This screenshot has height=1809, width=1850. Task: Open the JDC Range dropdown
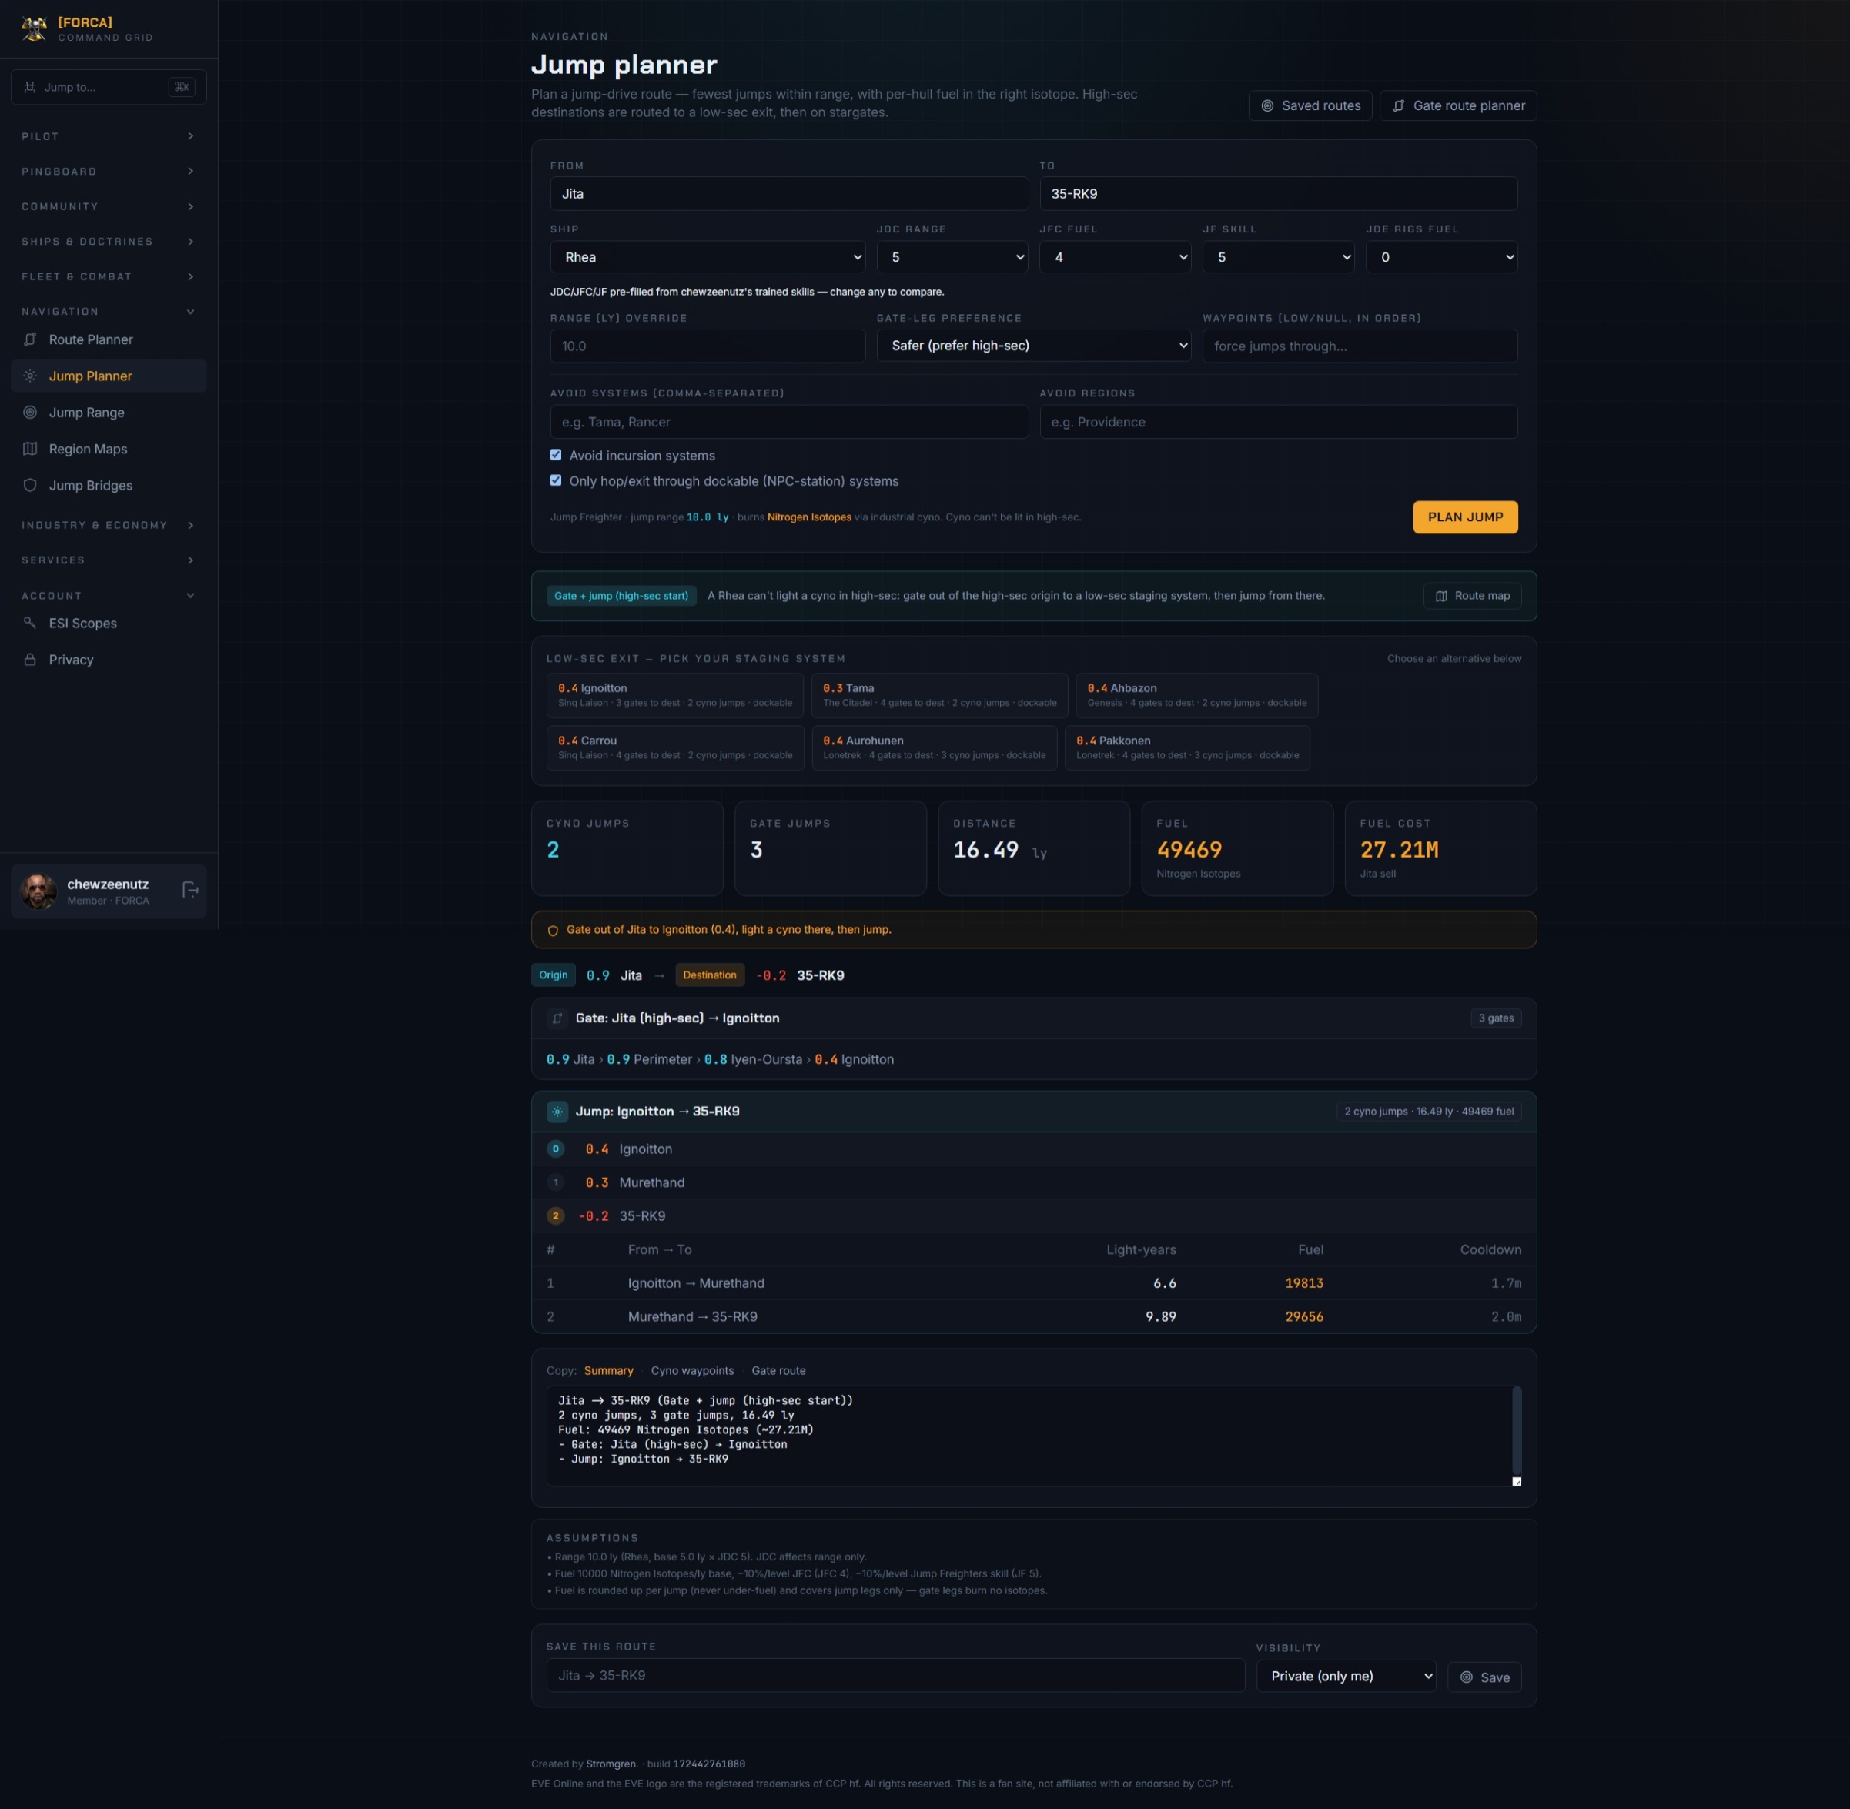[x=952, y=257]
